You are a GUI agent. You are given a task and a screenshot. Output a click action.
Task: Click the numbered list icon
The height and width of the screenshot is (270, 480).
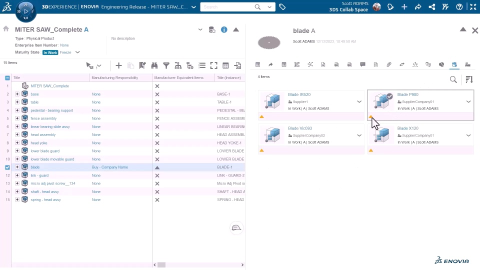pos(202,65)
